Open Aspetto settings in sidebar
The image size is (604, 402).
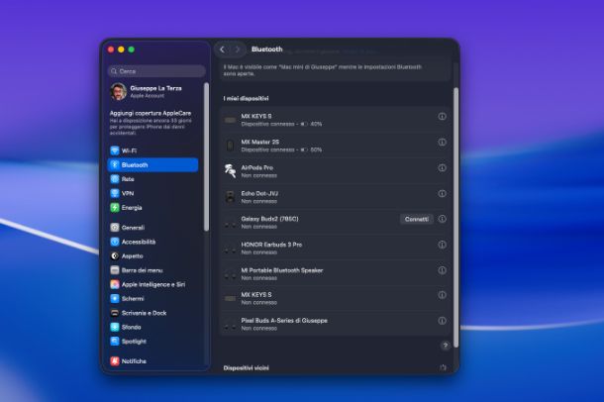[x=152, y=256]
